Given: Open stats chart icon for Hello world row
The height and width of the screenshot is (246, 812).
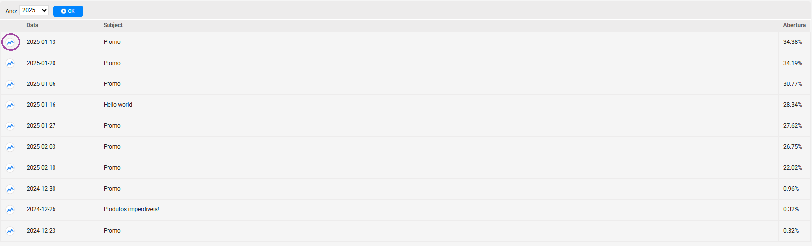Looking at the screenshot, I should click(10, 105).
